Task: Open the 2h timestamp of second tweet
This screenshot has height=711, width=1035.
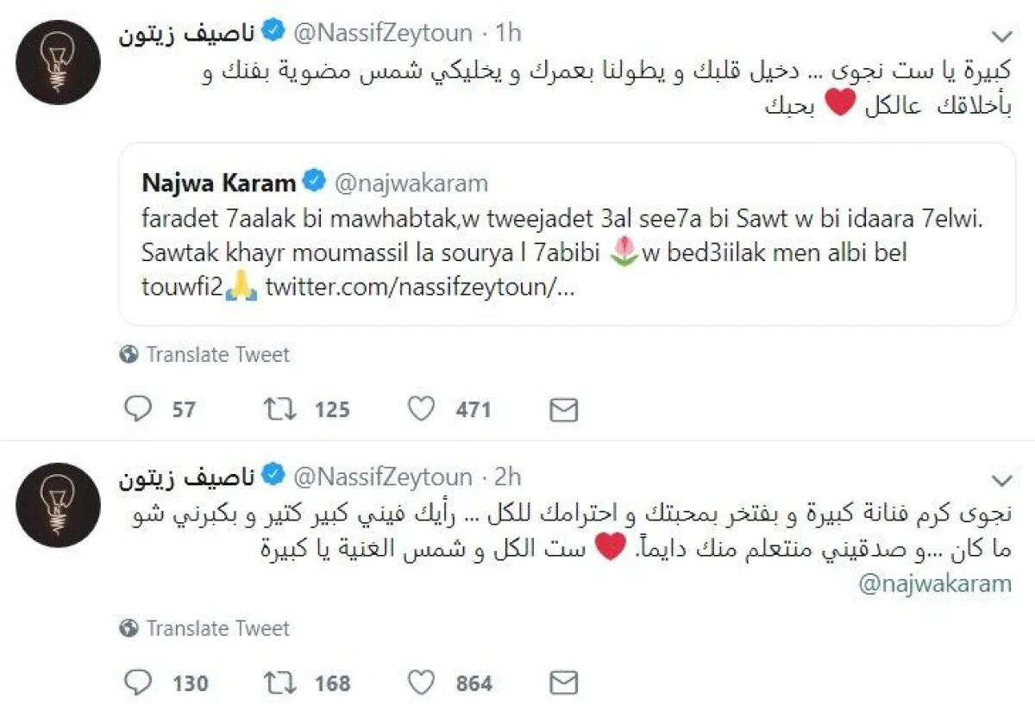Action: click(509, 477)
